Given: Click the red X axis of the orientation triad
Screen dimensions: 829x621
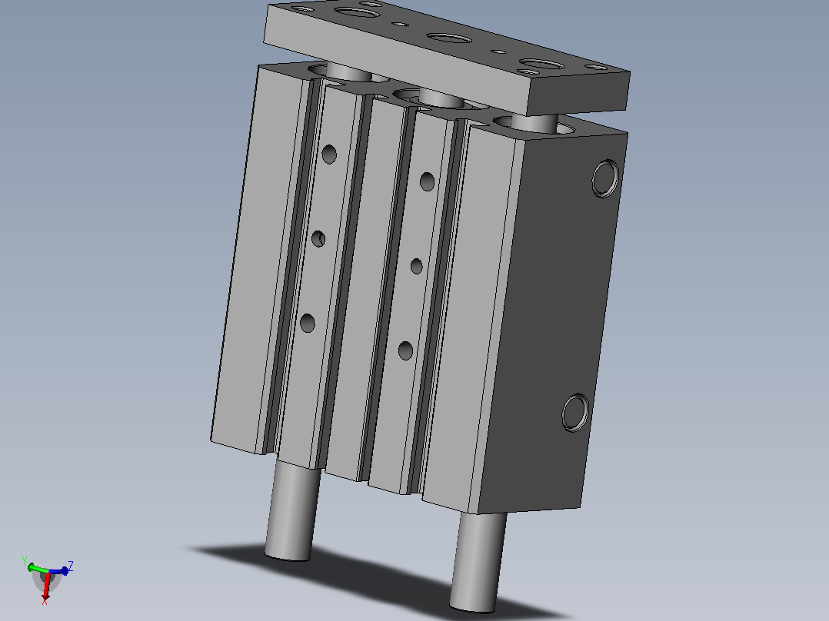Looking at the screenshot, I should 46,588.
